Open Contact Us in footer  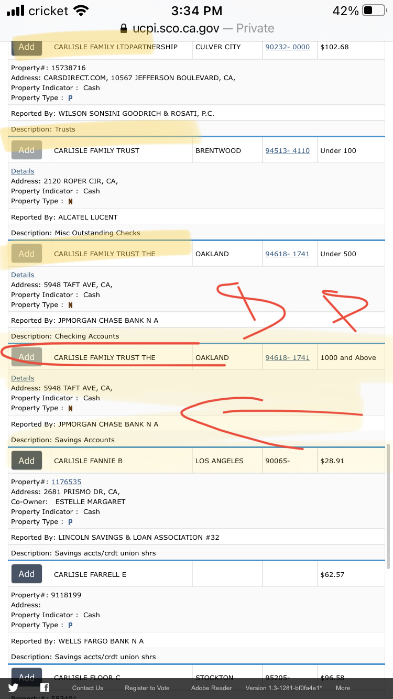pyautogui.click(x=88, y=688)
